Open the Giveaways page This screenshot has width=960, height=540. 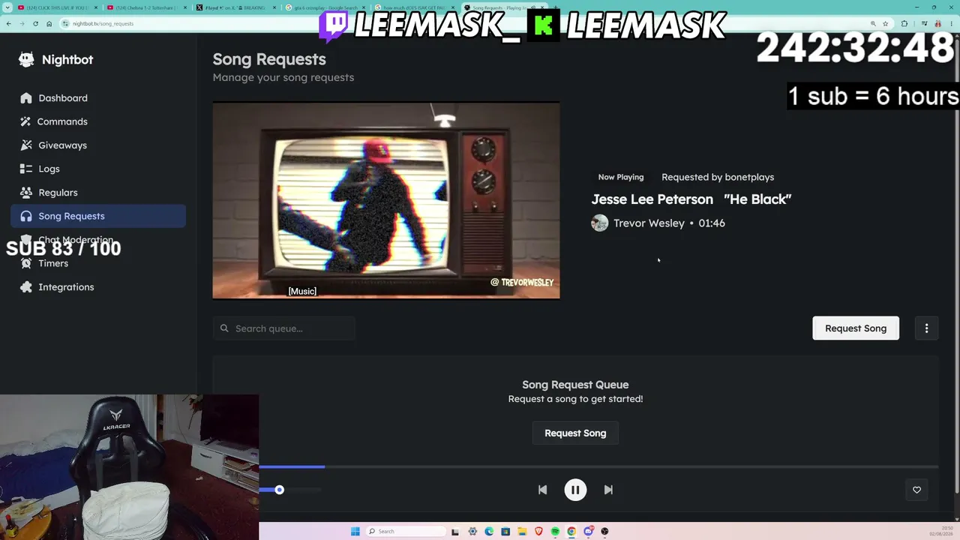point(98,145)
